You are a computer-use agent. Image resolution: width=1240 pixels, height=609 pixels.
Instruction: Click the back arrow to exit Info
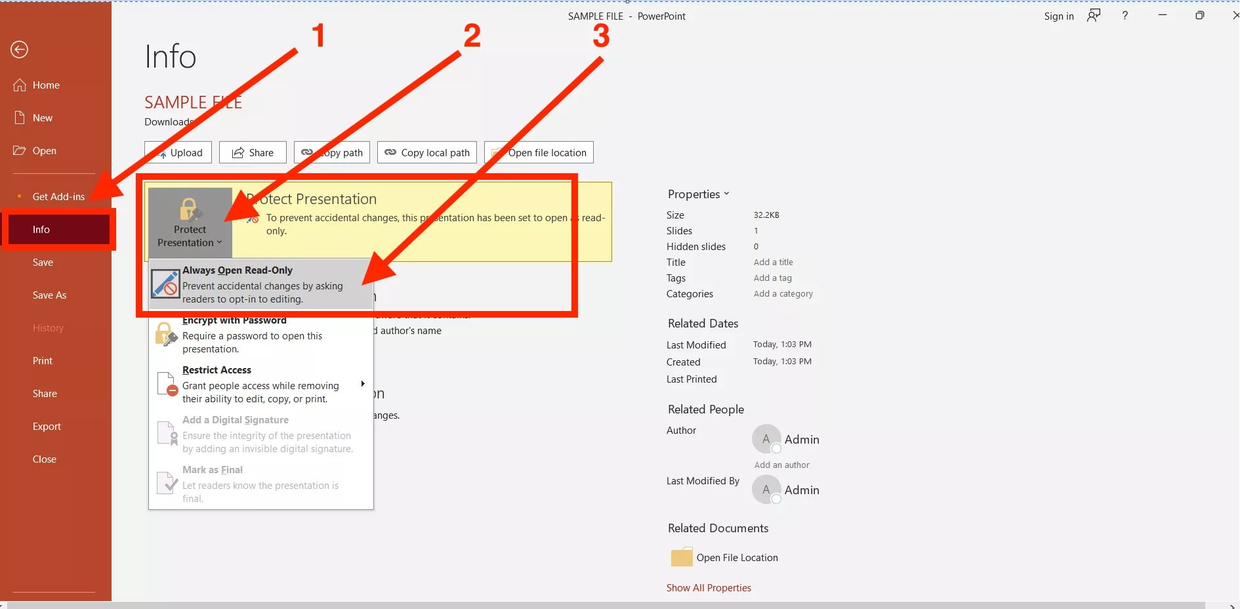pos(18,49)
